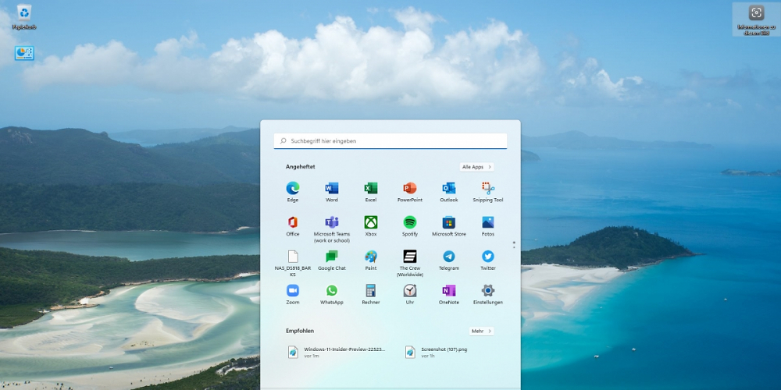Click the Mehr button under Empfohlen
The width and height of the screenshot is (781, 390).
[x=481, y=331]
